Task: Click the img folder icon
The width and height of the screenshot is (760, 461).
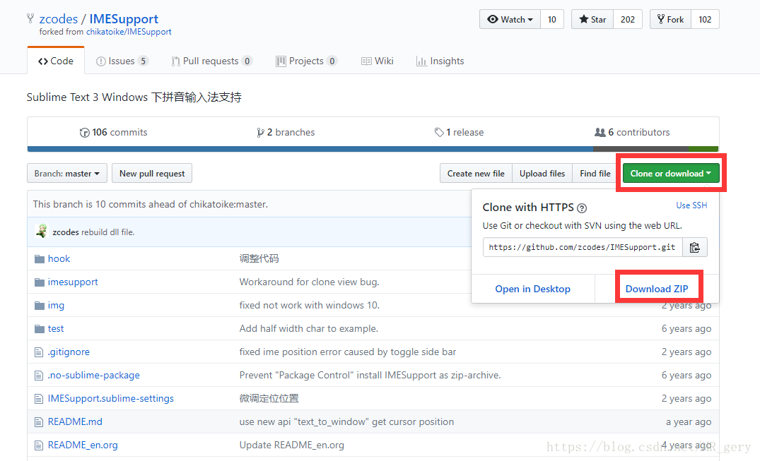Action: pos(40,306)
